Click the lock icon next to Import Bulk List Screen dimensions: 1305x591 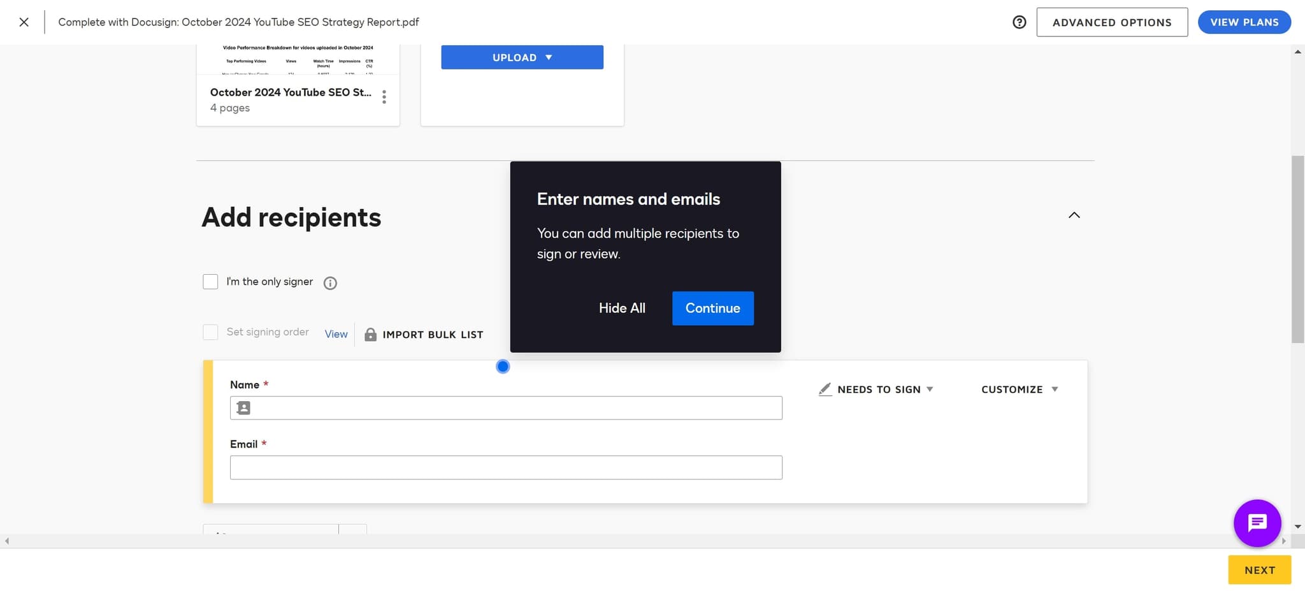[370, 334]
